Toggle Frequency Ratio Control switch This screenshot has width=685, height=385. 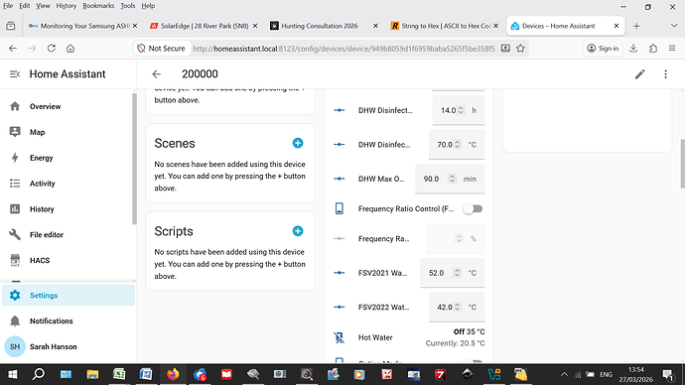point(473,209)
